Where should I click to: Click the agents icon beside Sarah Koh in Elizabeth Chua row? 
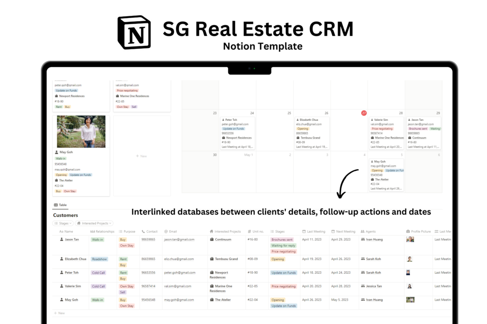(x=363, y=259)
